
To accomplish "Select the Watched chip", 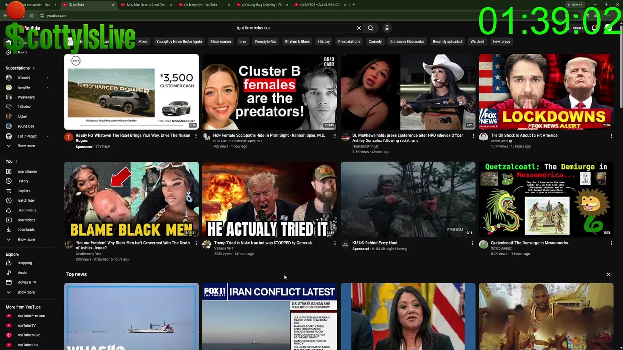I will [477, 42].
